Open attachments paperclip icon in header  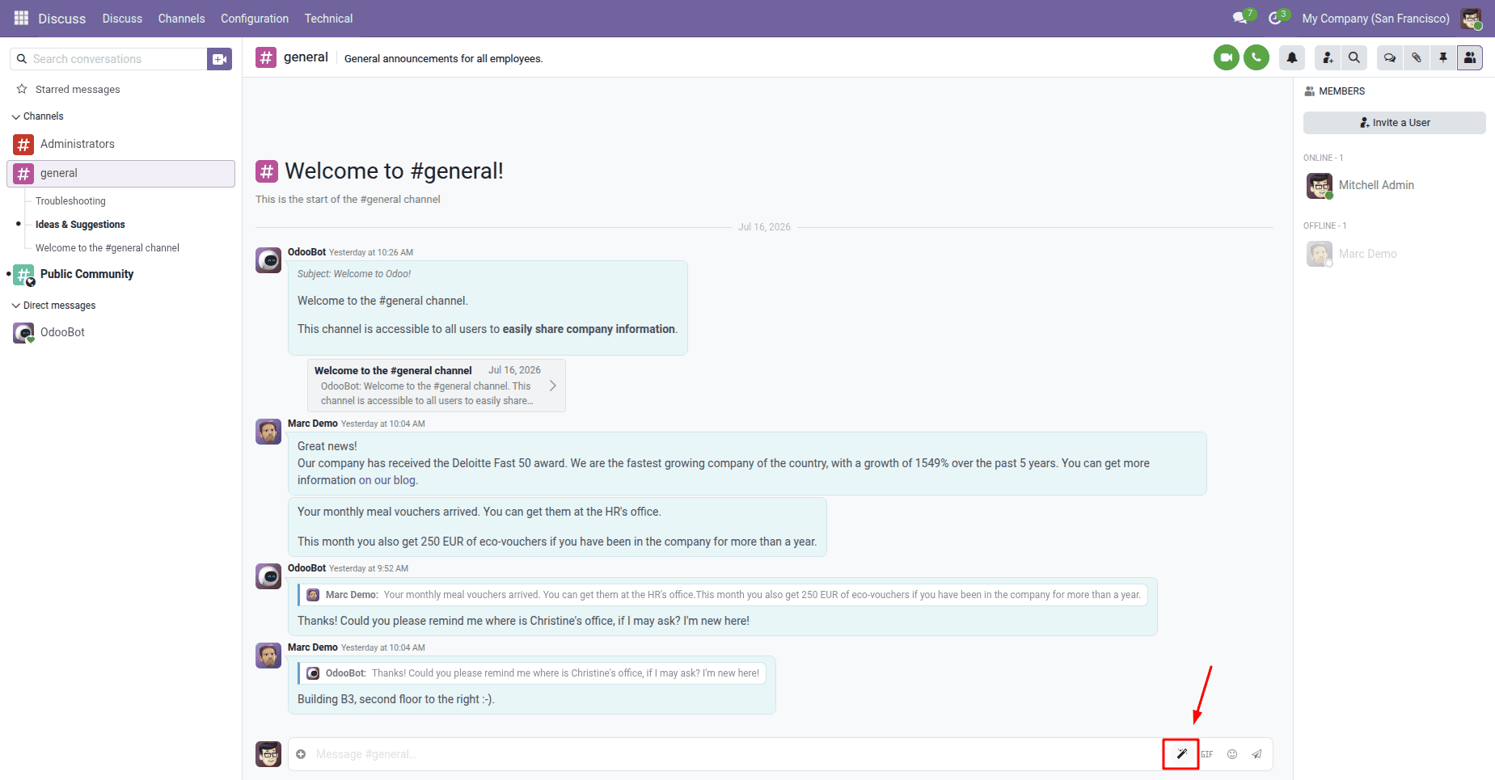[1417, 57]
